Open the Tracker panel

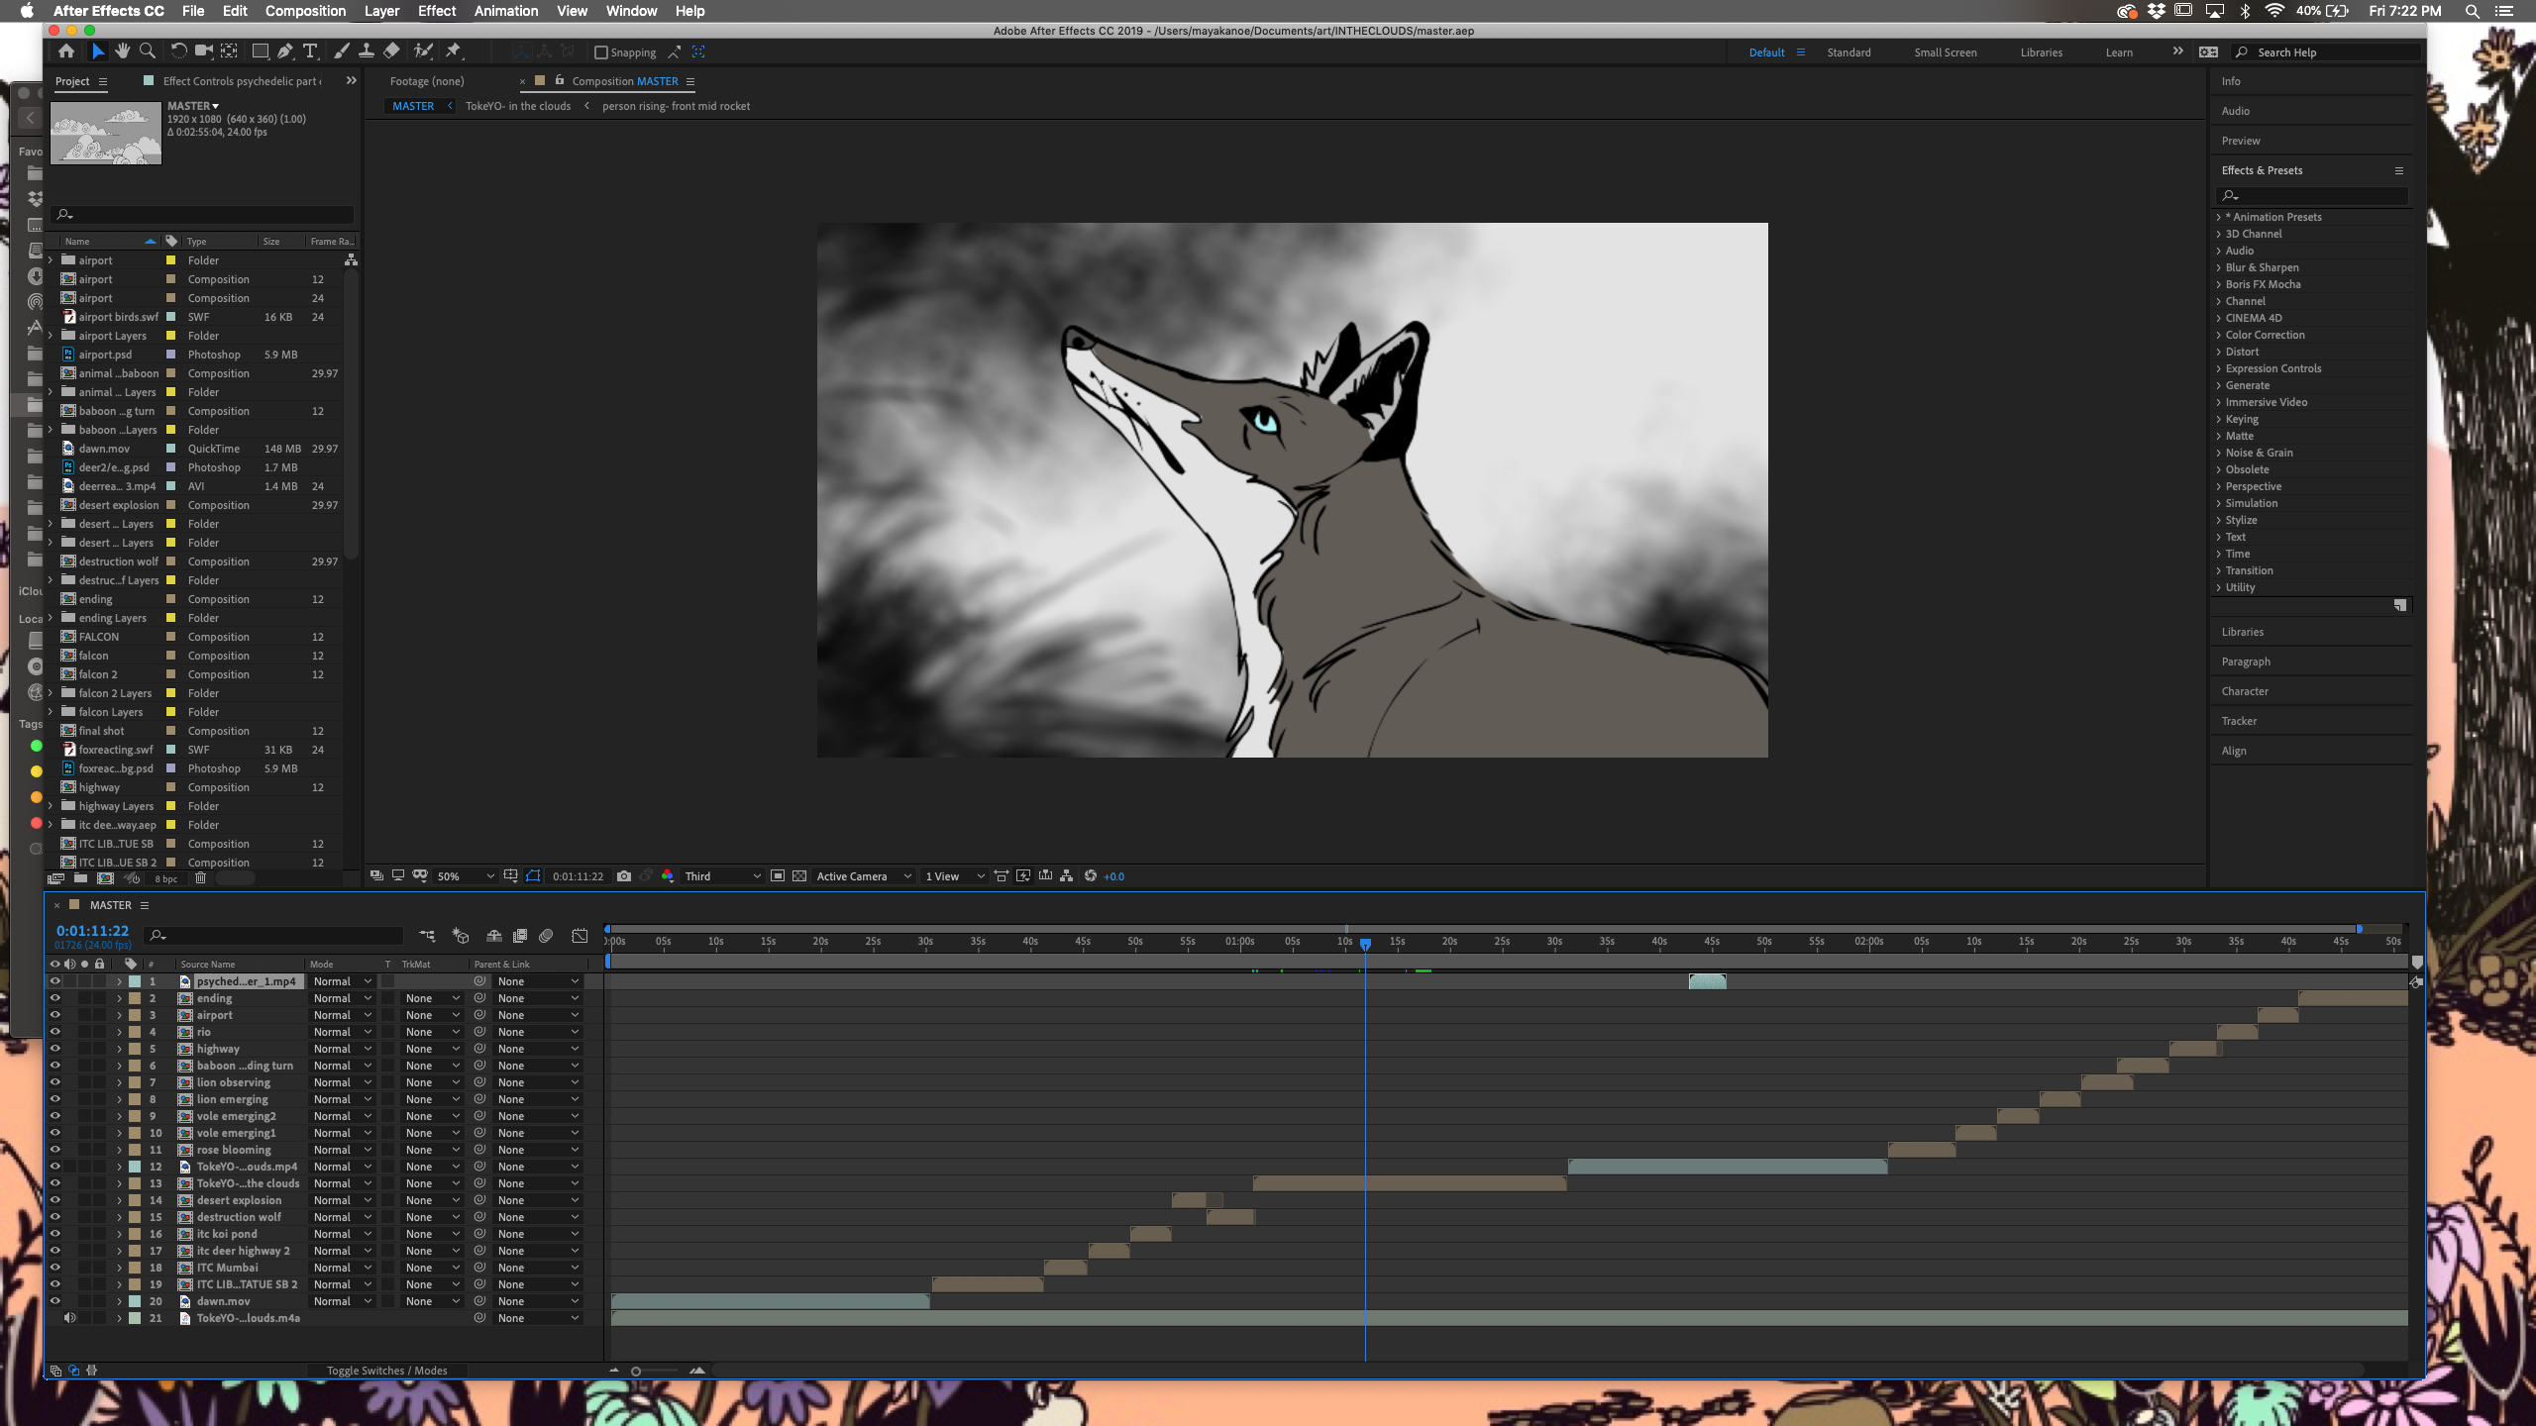[2239, 721]
